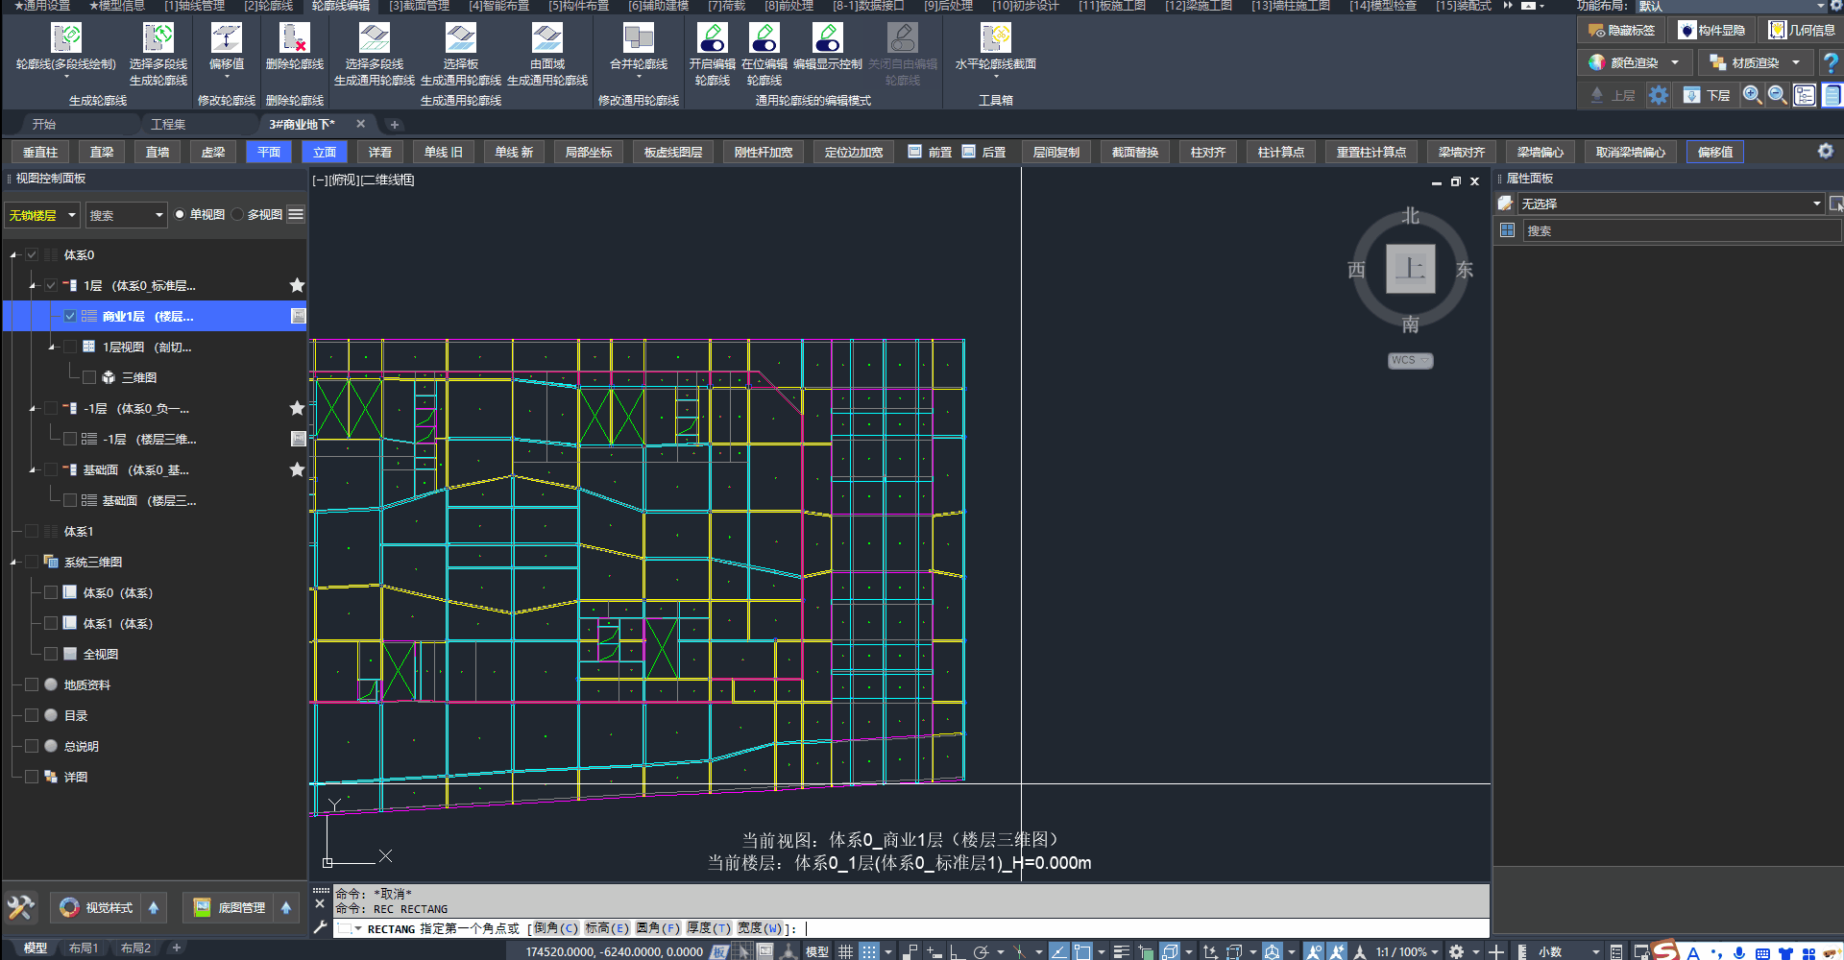Open the [3]截面管理 ribbon tab
The width and height of the screenshot is (1844, 960).
point(419,6)
